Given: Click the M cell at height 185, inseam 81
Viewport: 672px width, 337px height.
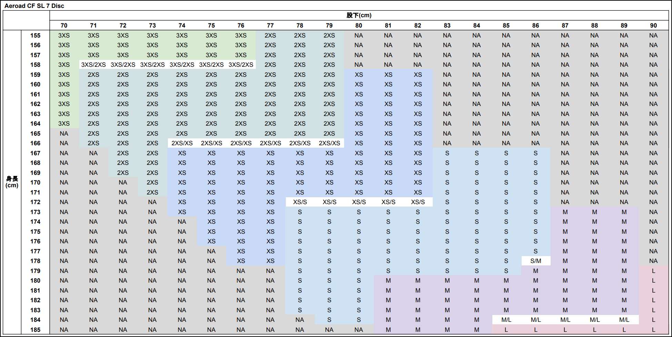Looking at the screenshot, I should (x=388, y=330).
